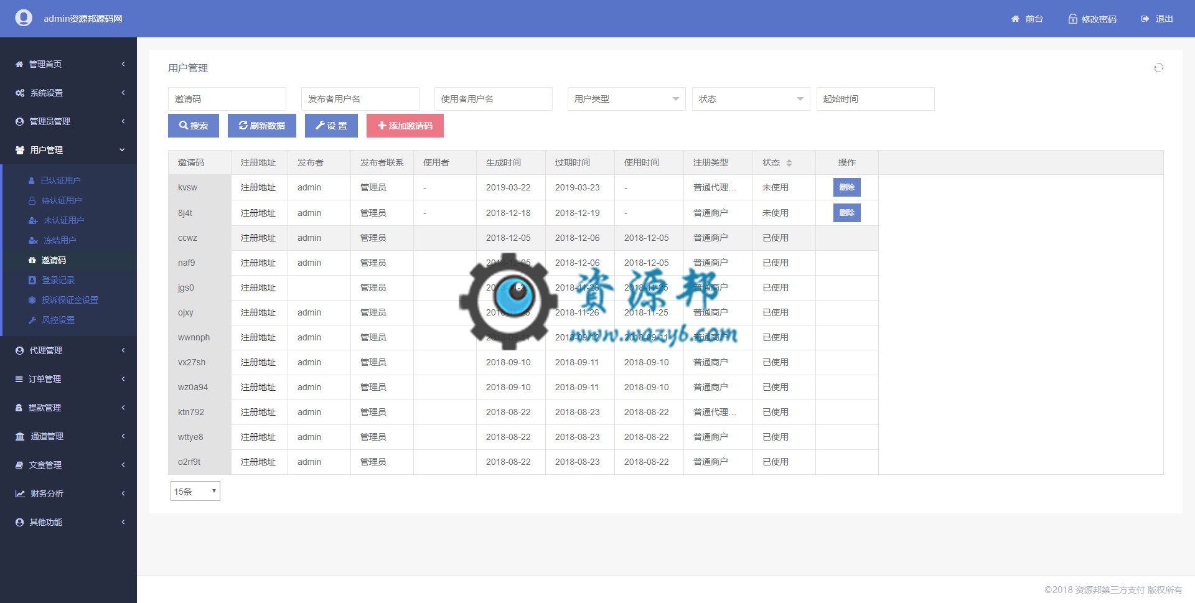Click the 刷新数据 button

click(261, 126)
